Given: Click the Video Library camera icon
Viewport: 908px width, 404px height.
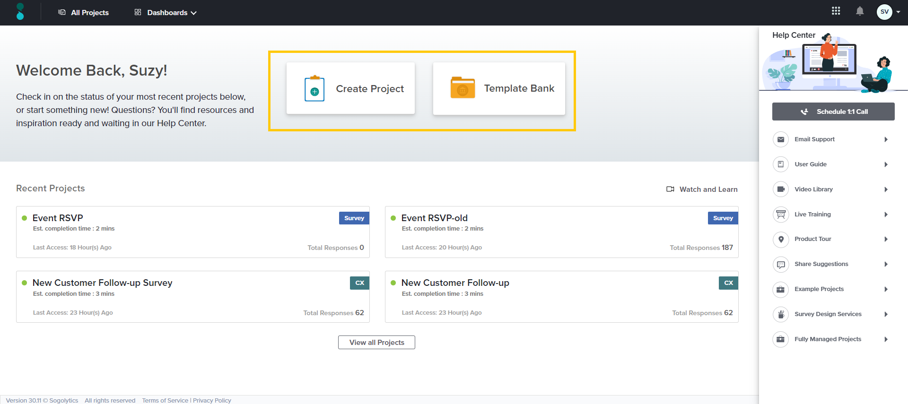Looking at the screenshot, I should (x=780, y=189).
